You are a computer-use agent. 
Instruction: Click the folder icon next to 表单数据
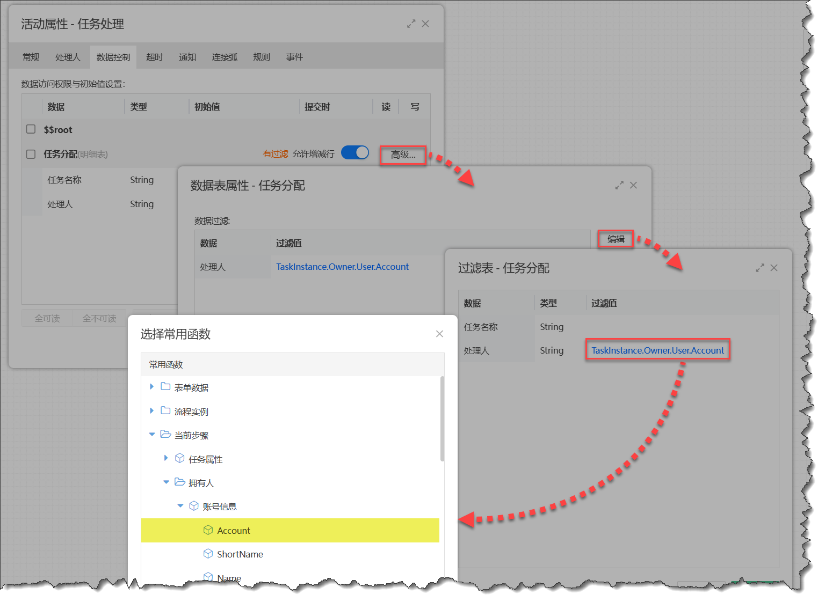(x=165, y=387)
